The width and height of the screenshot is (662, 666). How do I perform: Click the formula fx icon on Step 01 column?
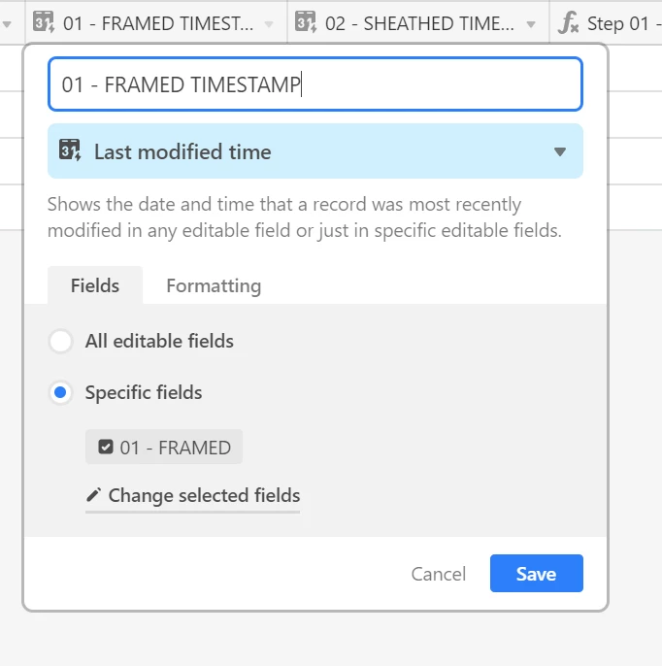click(568, 23)
